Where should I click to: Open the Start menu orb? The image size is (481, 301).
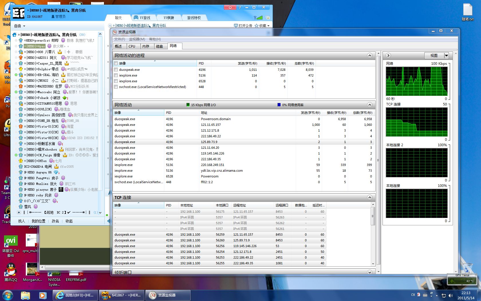pyautogui.click(x=7, y=295)
